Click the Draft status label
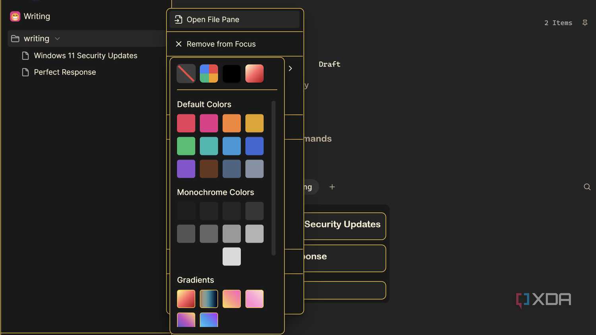This screenshot has height=335, width=596. (329, 64)
